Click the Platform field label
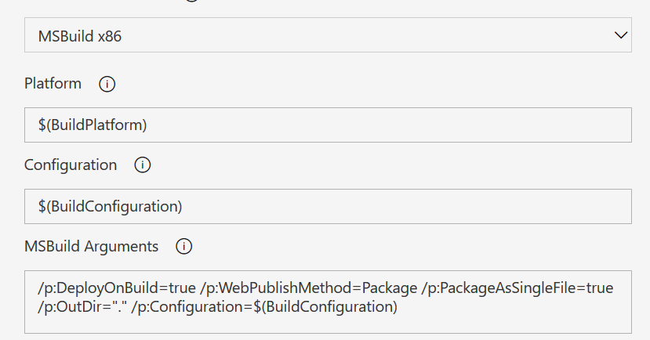This screenshot has width=650, height=340. pyautogui.click(x=53, y=83)
